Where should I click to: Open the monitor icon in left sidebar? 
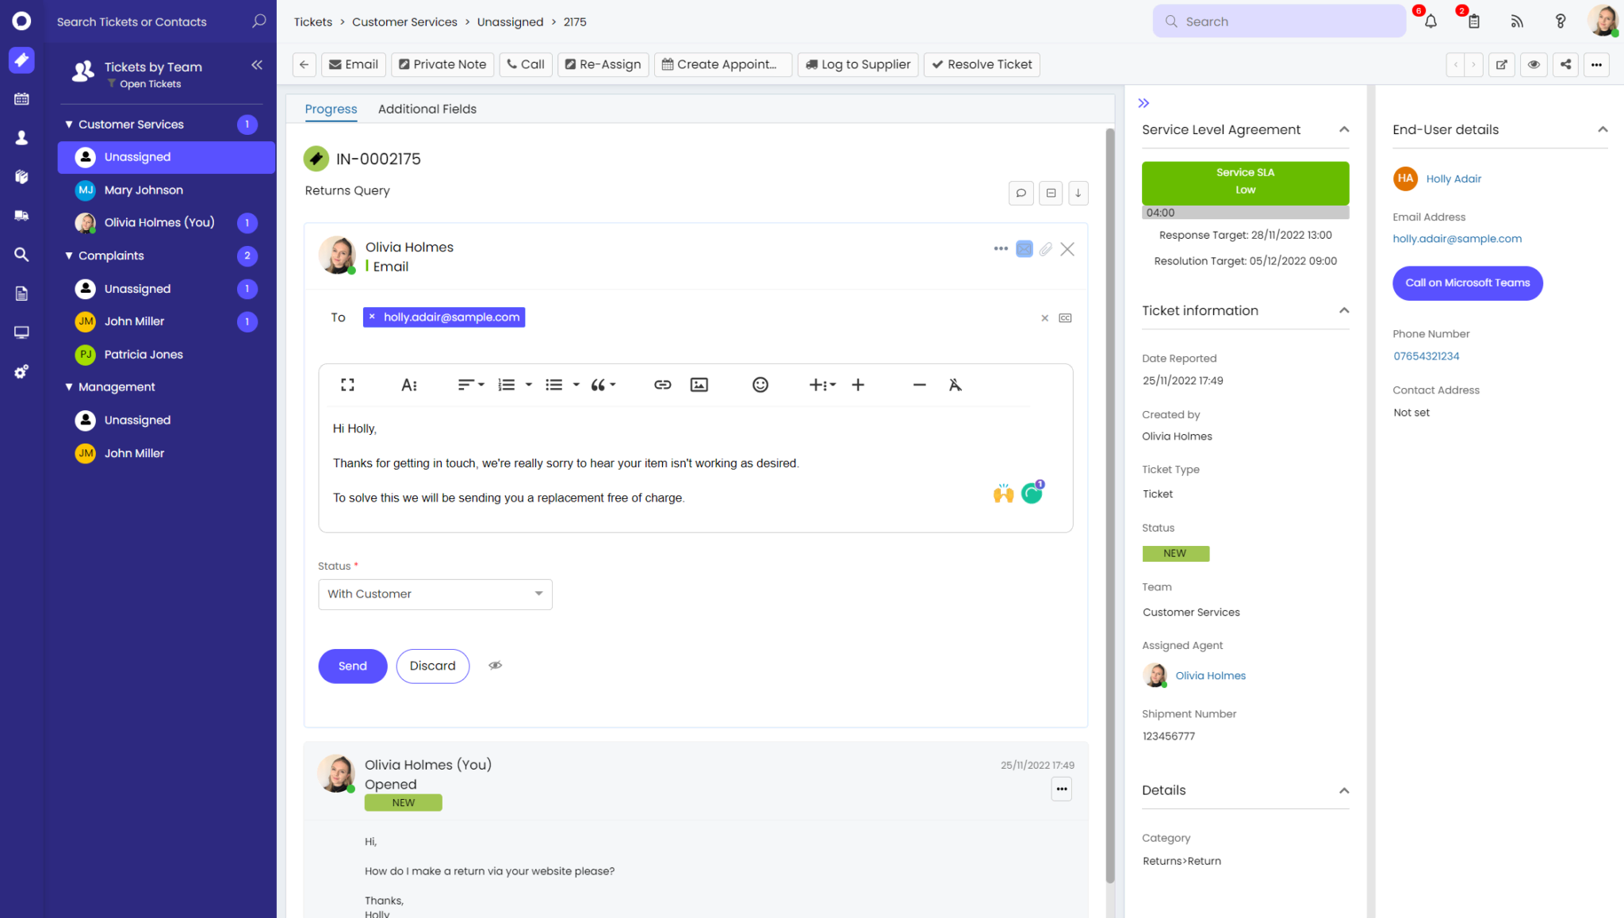click(x=21, y=332)
